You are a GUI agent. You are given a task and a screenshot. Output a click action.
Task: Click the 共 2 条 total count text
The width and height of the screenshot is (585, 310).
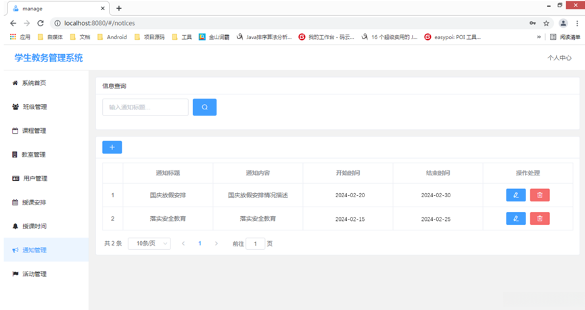113,243
